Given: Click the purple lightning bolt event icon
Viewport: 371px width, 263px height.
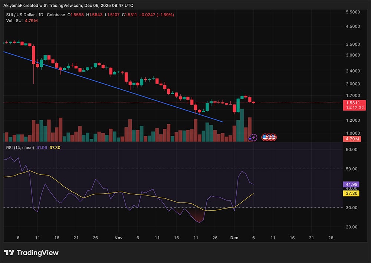Looking at the screenshot, I should (x=253, y=138).
